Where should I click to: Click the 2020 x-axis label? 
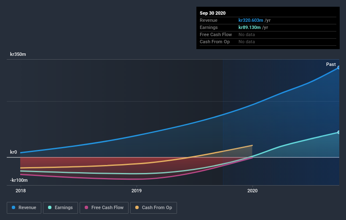point(252,191)
